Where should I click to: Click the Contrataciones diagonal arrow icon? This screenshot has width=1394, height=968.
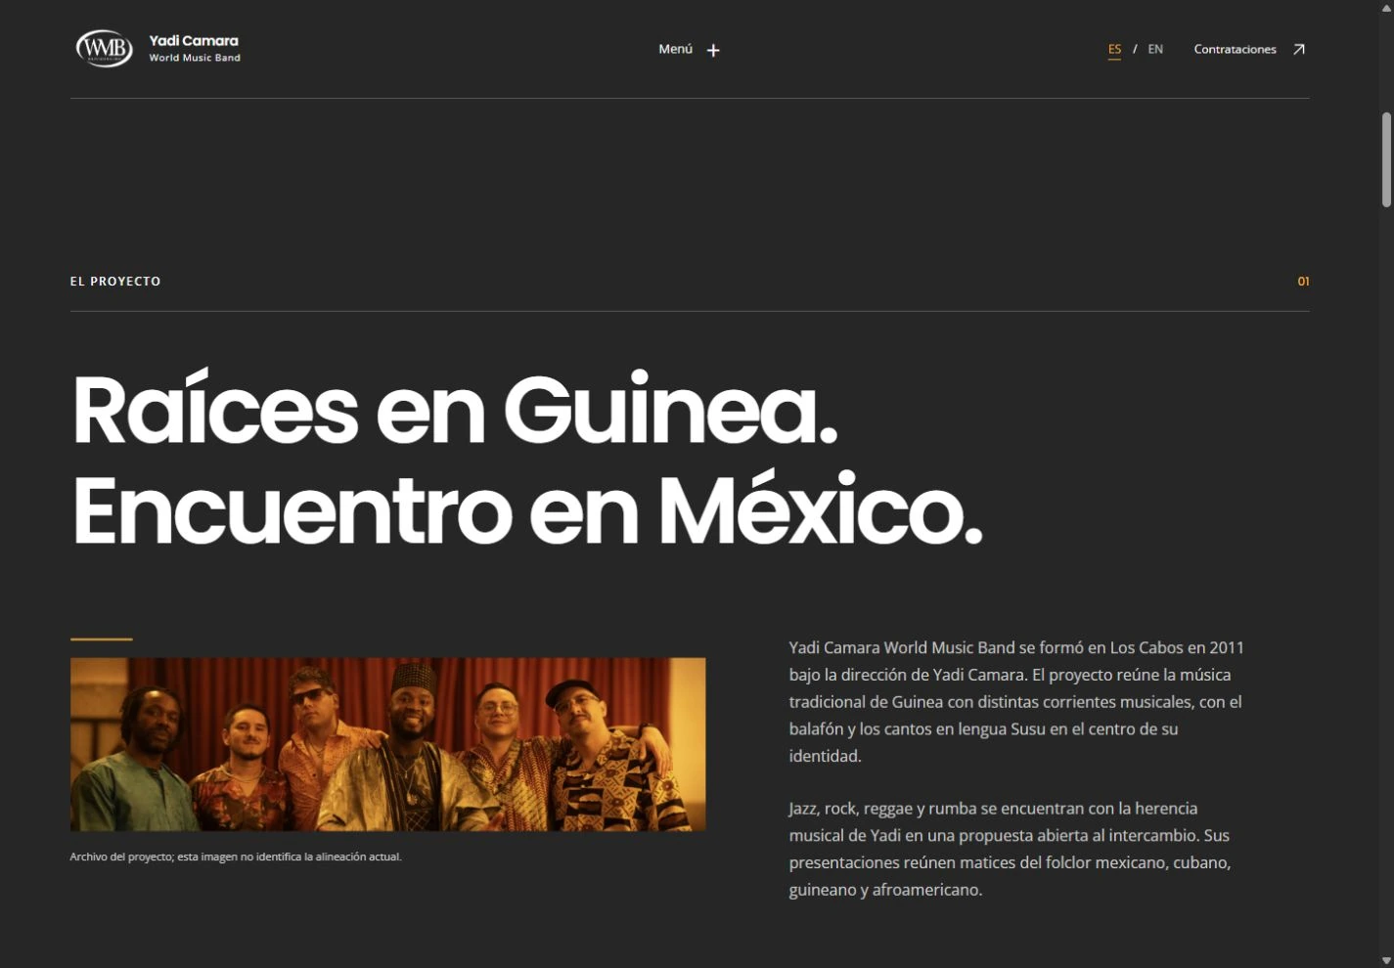click(x=1298, y=49)
